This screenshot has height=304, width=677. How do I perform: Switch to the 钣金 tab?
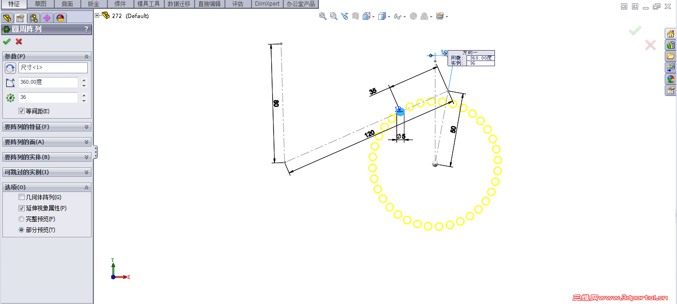[x=94, y=4]
